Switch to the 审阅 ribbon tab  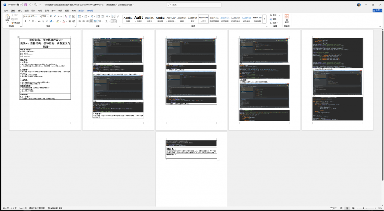coord(60,10)
